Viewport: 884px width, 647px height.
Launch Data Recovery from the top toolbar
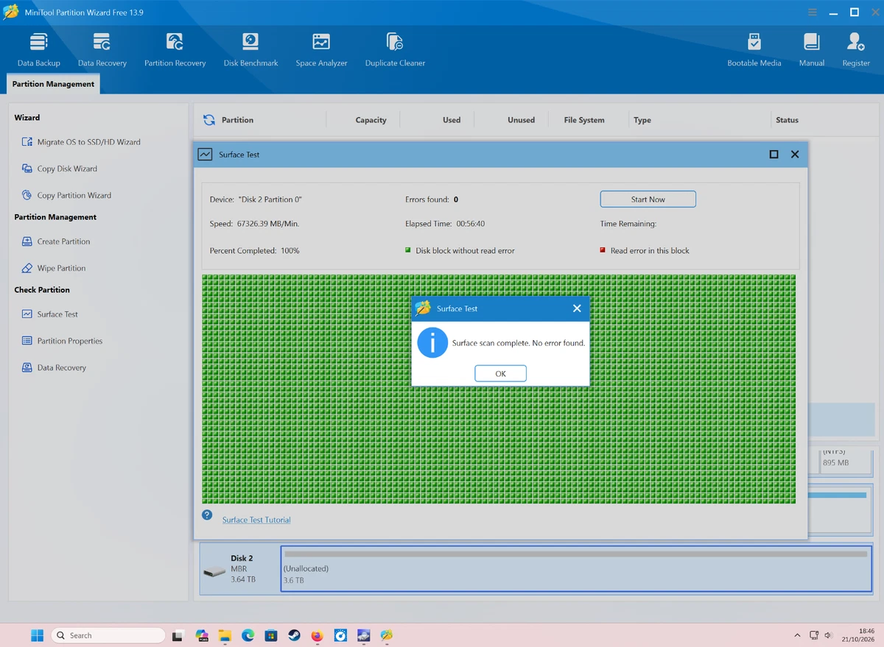[x=102, y=50]
